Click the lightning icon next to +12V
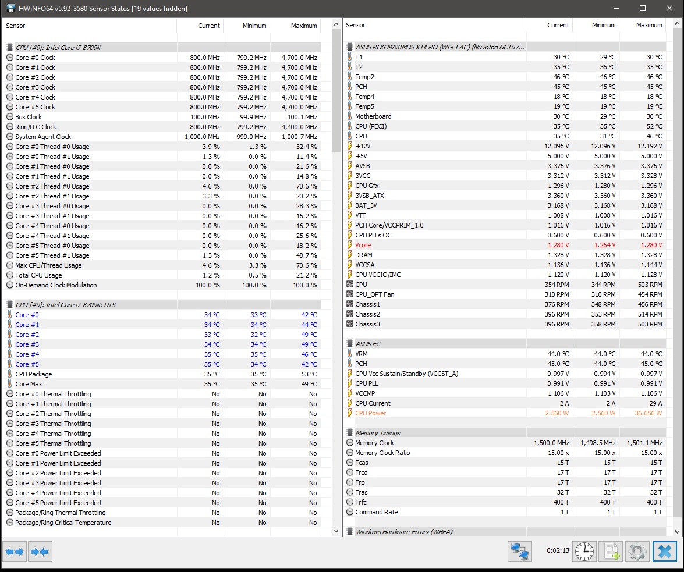Image resolution: width=684 pixels, height=572 pixels. tap(349, 146)
